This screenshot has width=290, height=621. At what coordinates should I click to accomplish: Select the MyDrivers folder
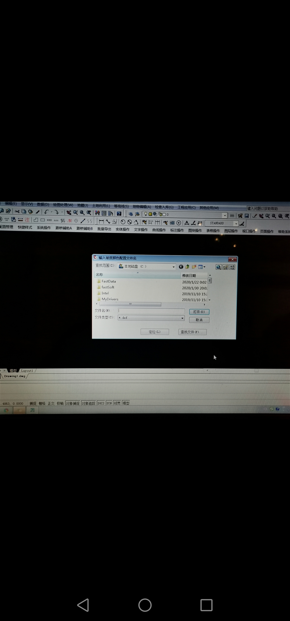(107, 299)
